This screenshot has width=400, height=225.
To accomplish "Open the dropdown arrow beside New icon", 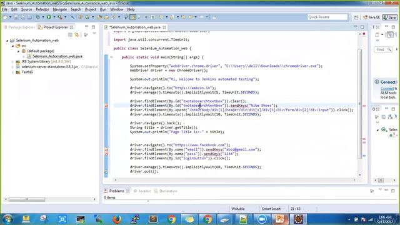I will (x=10, y=17).
